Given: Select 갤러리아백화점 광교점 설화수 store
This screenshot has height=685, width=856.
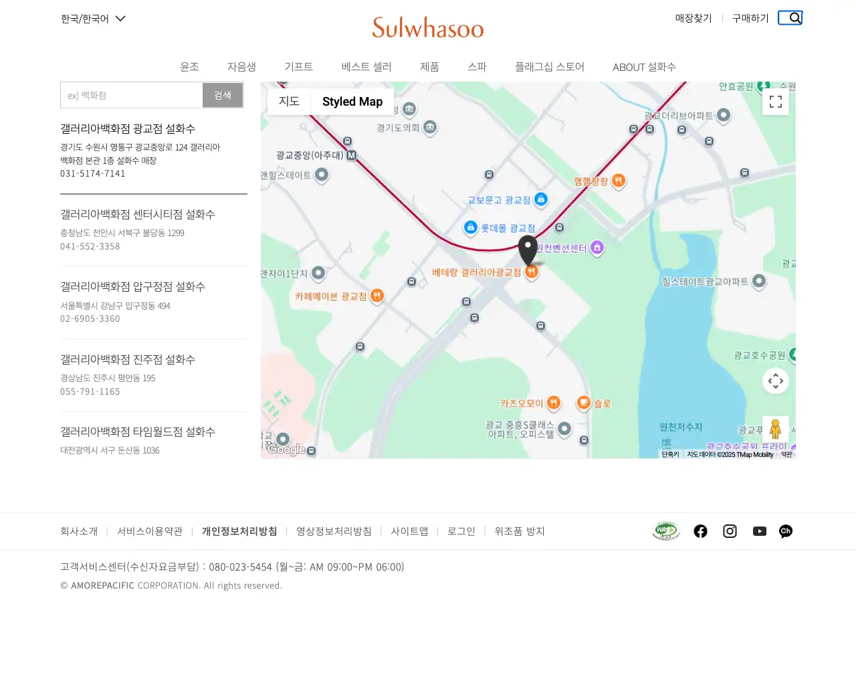Looking at the screenshot, I should (128, 128).
